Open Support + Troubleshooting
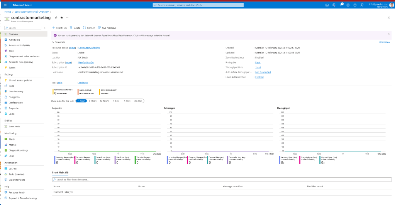Viewport: 395px width, 205px height. 23,198
